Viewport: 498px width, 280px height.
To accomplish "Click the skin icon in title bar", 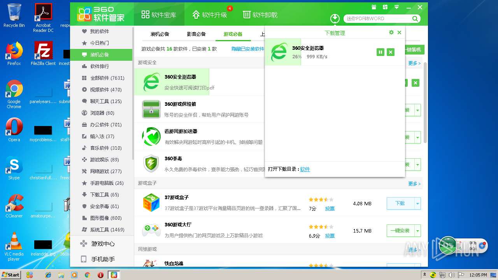I will click(x=385, y=7).
